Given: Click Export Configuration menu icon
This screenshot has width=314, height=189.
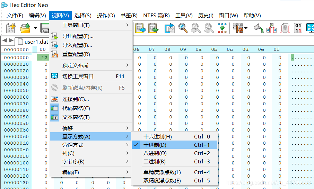Looking at the screenshot, I should (x=54, y=36).
